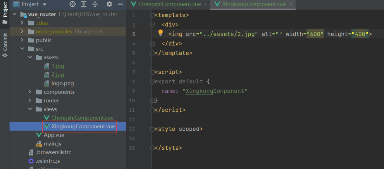Click the Select Opened File locate icon
The width and height of the screenshot is (384, 169).
tap(72, 4)
